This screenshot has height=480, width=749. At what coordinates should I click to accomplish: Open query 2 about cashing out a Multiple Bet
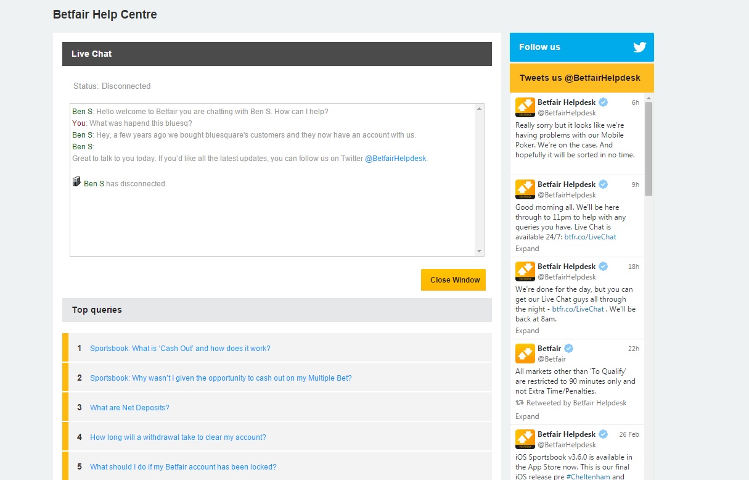coord(221,378)
